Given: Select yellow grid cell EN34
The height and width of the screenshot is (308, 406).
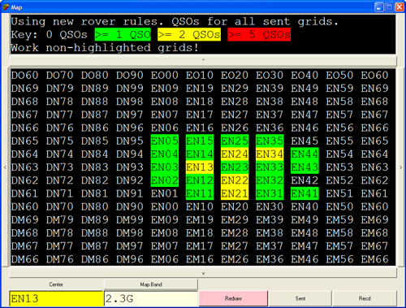Looking at the screenshot, I should tap(270, 154).
